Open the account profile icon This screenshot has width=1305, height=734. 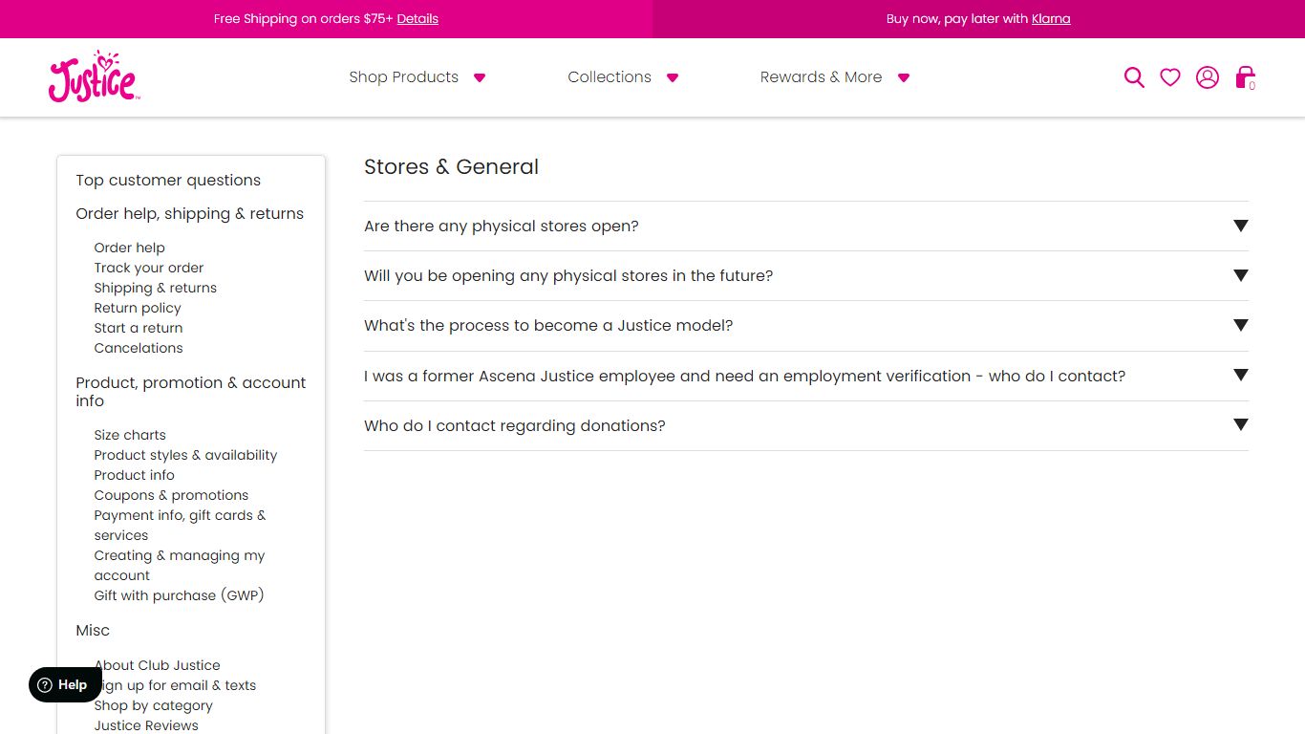tap(1208, 77)
